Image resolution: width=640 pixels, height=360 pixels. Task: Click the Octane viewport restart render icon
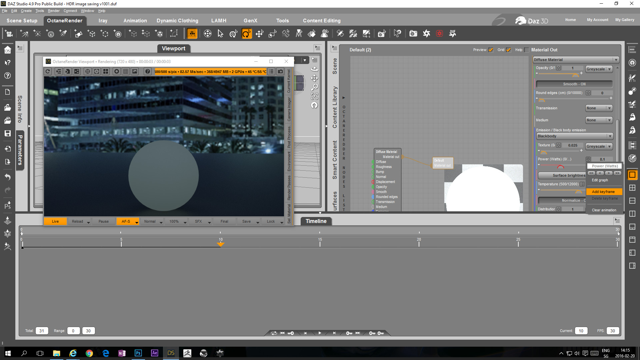tap(48, 71)
